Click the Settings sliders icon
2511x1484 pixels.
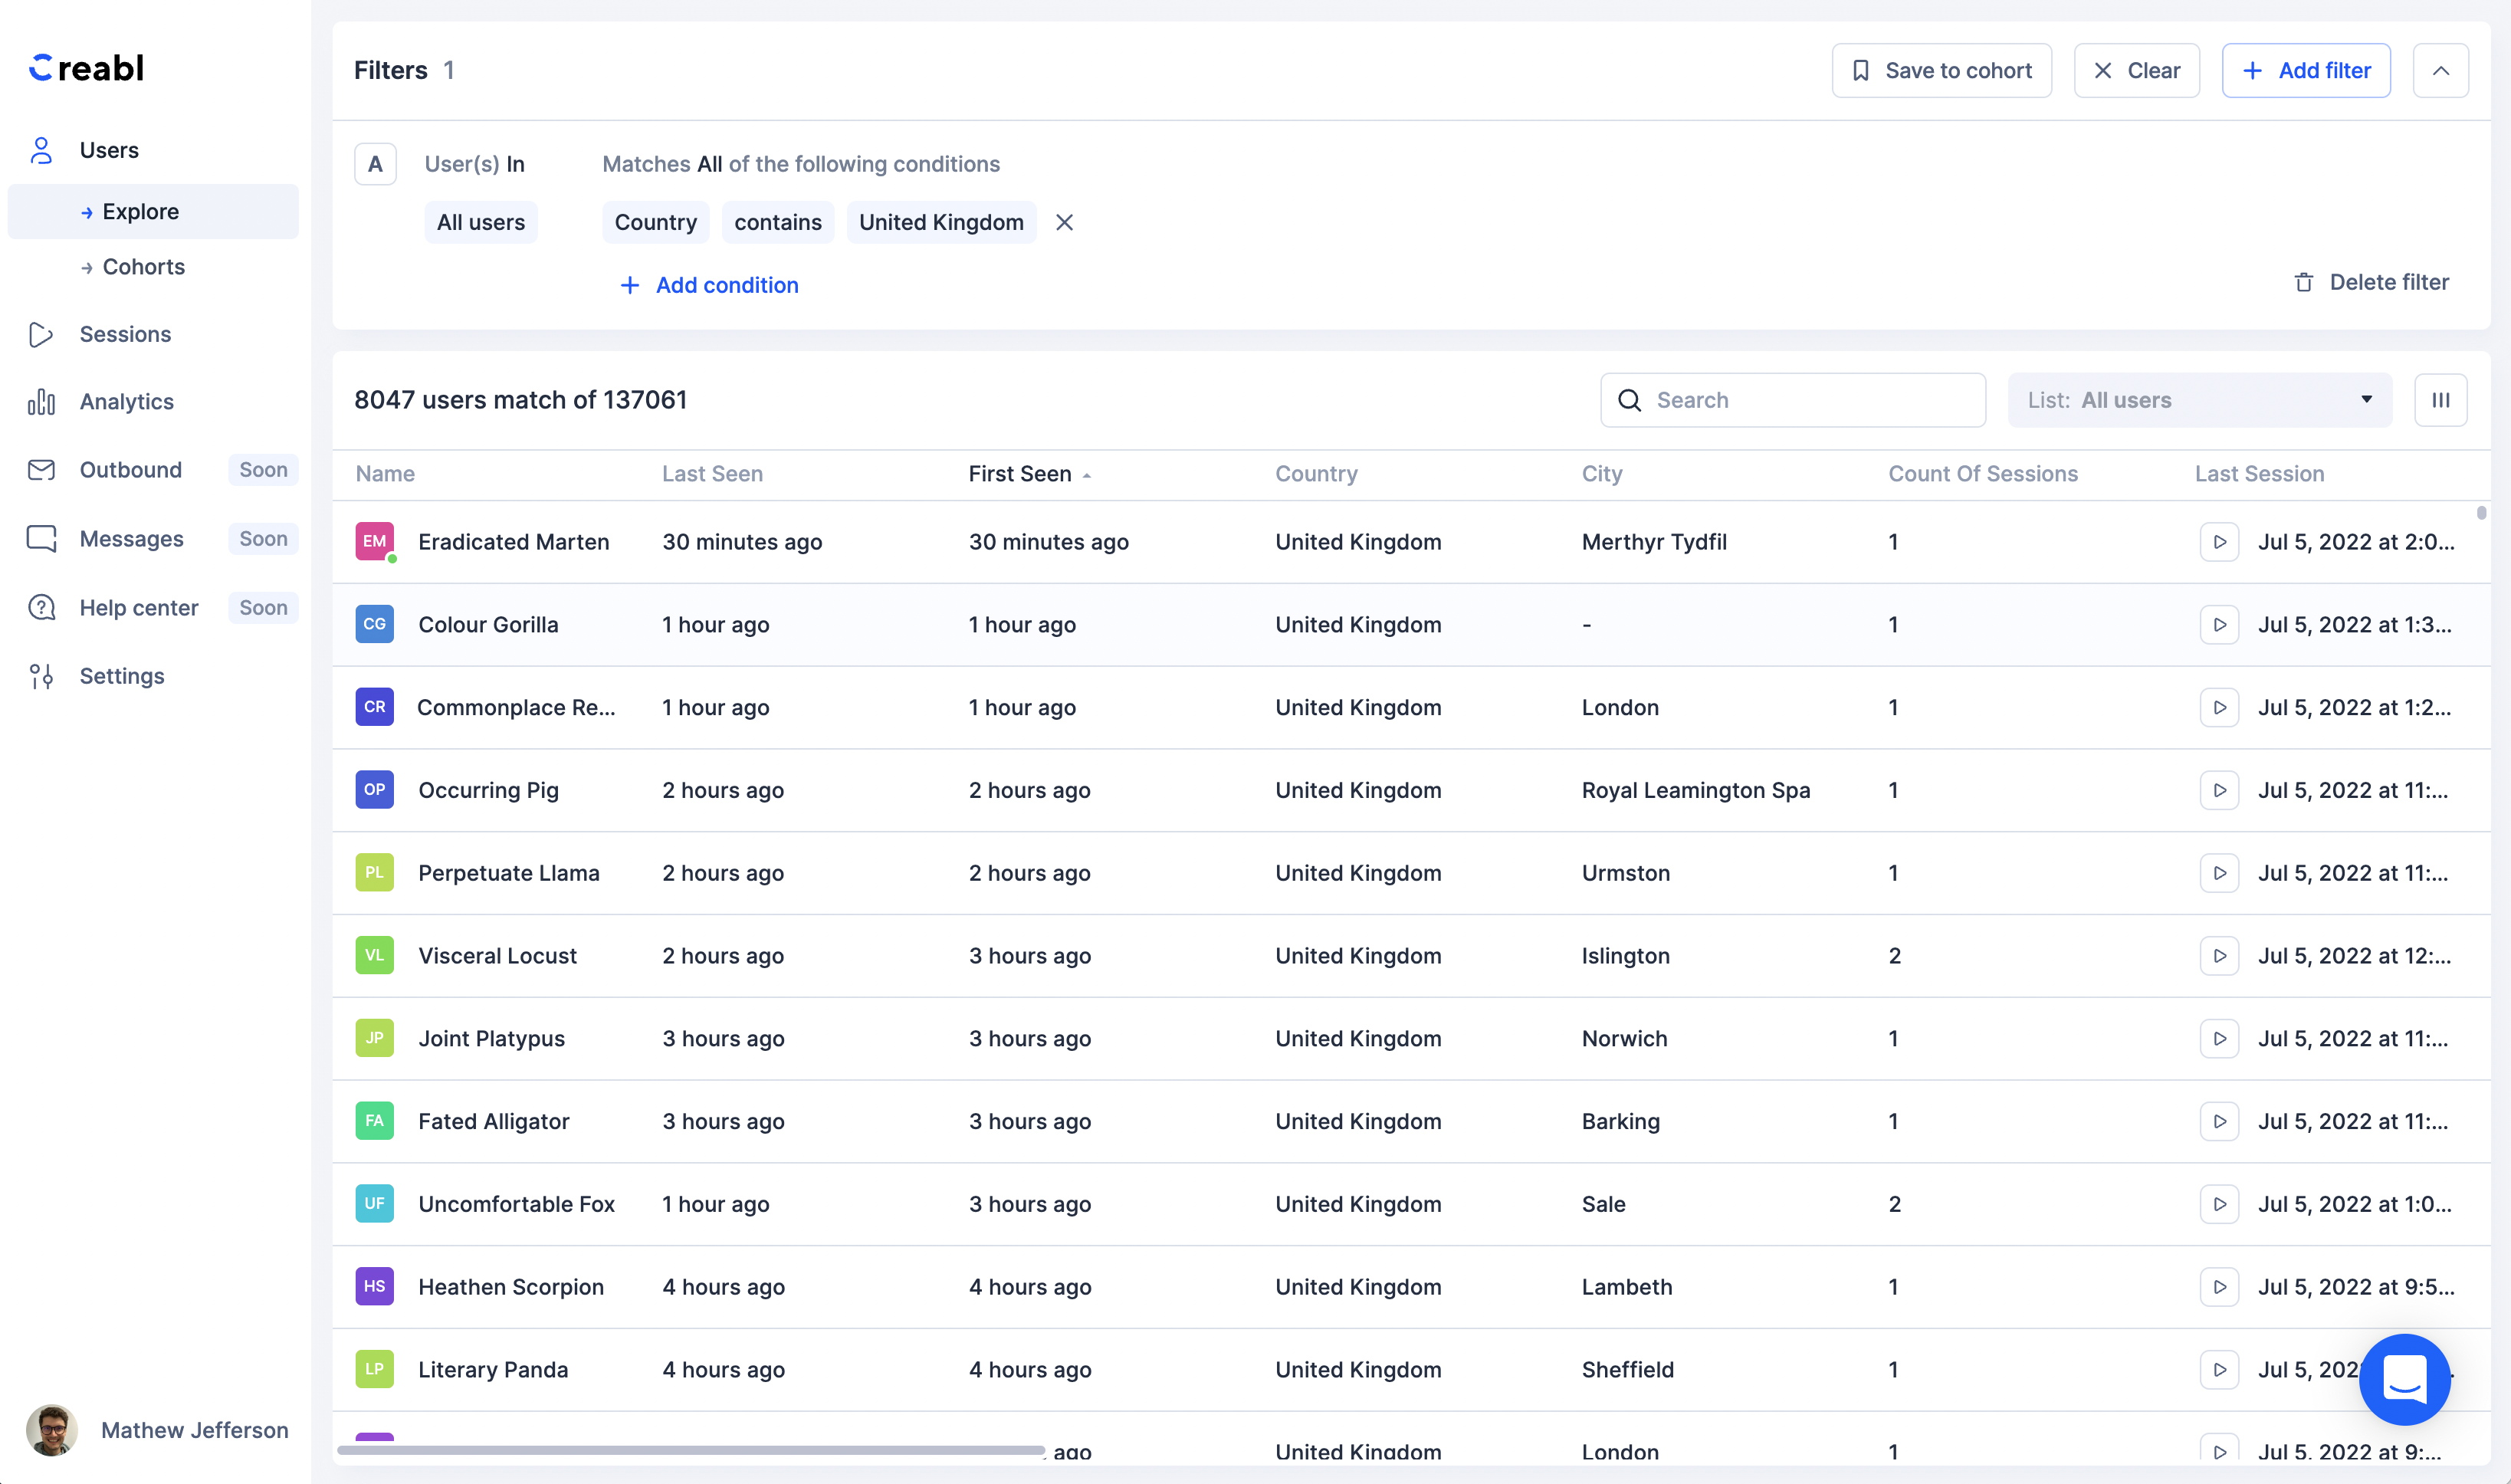pyautogui.click(x=41, y=677)
